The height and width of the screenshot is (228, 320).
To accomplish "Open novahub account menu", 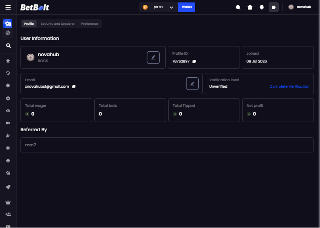I will (x=300, y=7).
